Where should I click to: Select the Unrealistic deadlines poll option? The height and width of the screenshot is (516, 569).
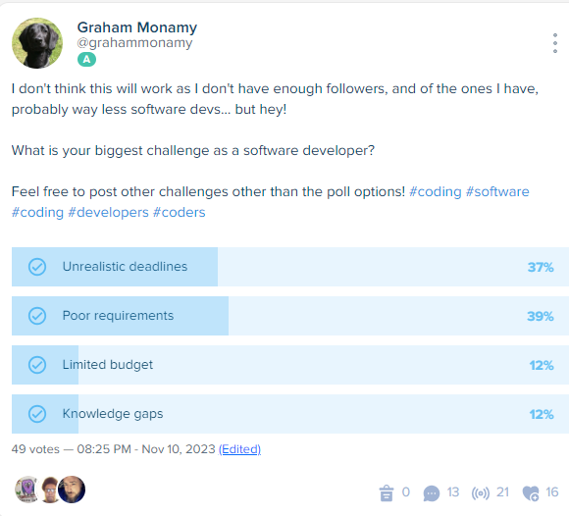point(290,267)
